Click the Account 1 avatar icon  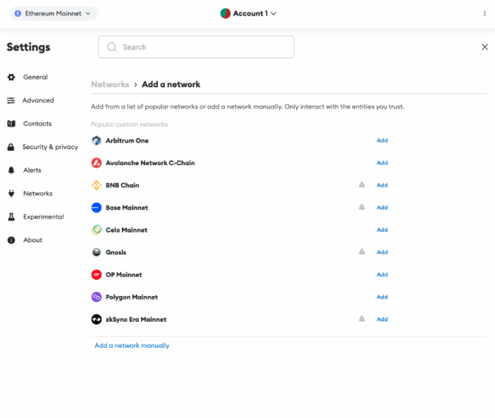pos(226,14)
